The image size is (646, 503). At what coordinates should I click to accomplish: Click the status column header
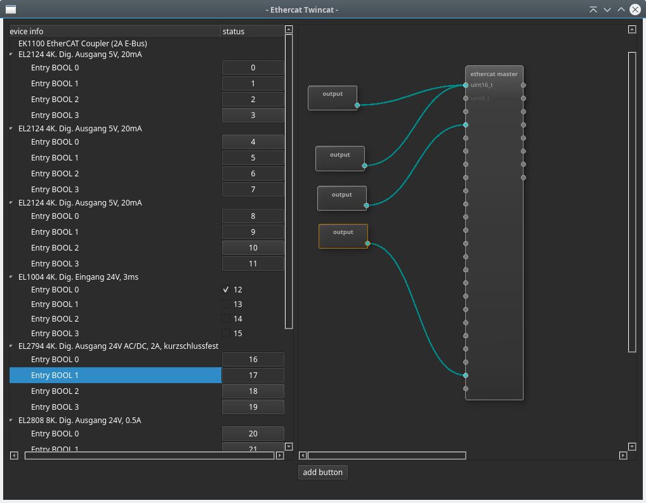[252, 31]
